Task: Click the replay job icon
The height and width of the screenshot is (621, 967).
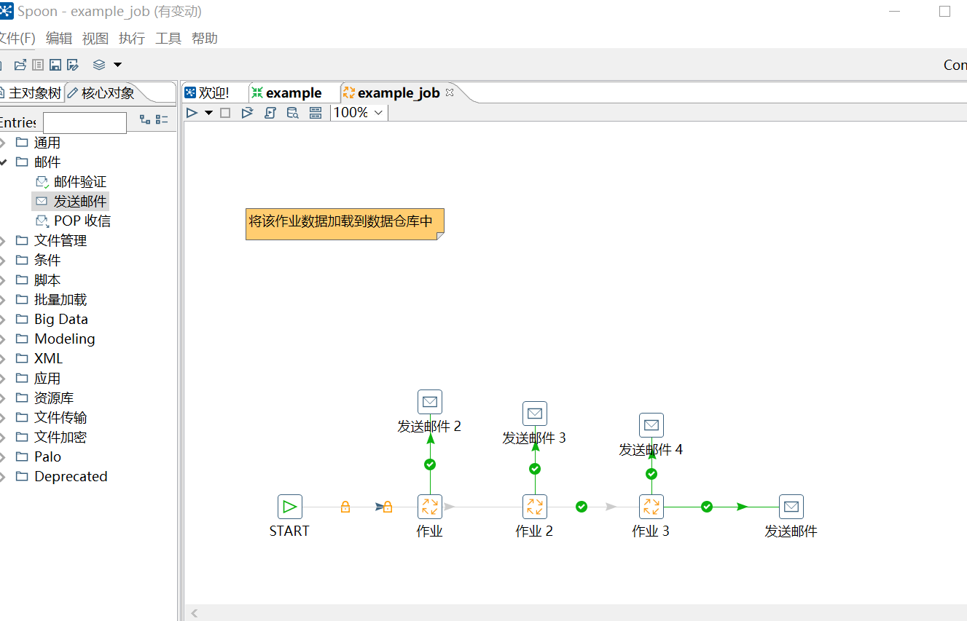Action: click(247, 113)
